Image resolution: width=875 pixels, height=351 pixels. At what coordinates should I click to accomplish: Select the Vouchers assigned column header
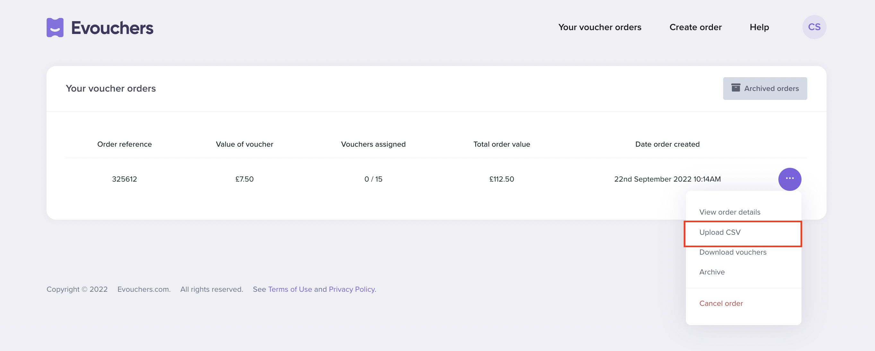pos(373,144)
